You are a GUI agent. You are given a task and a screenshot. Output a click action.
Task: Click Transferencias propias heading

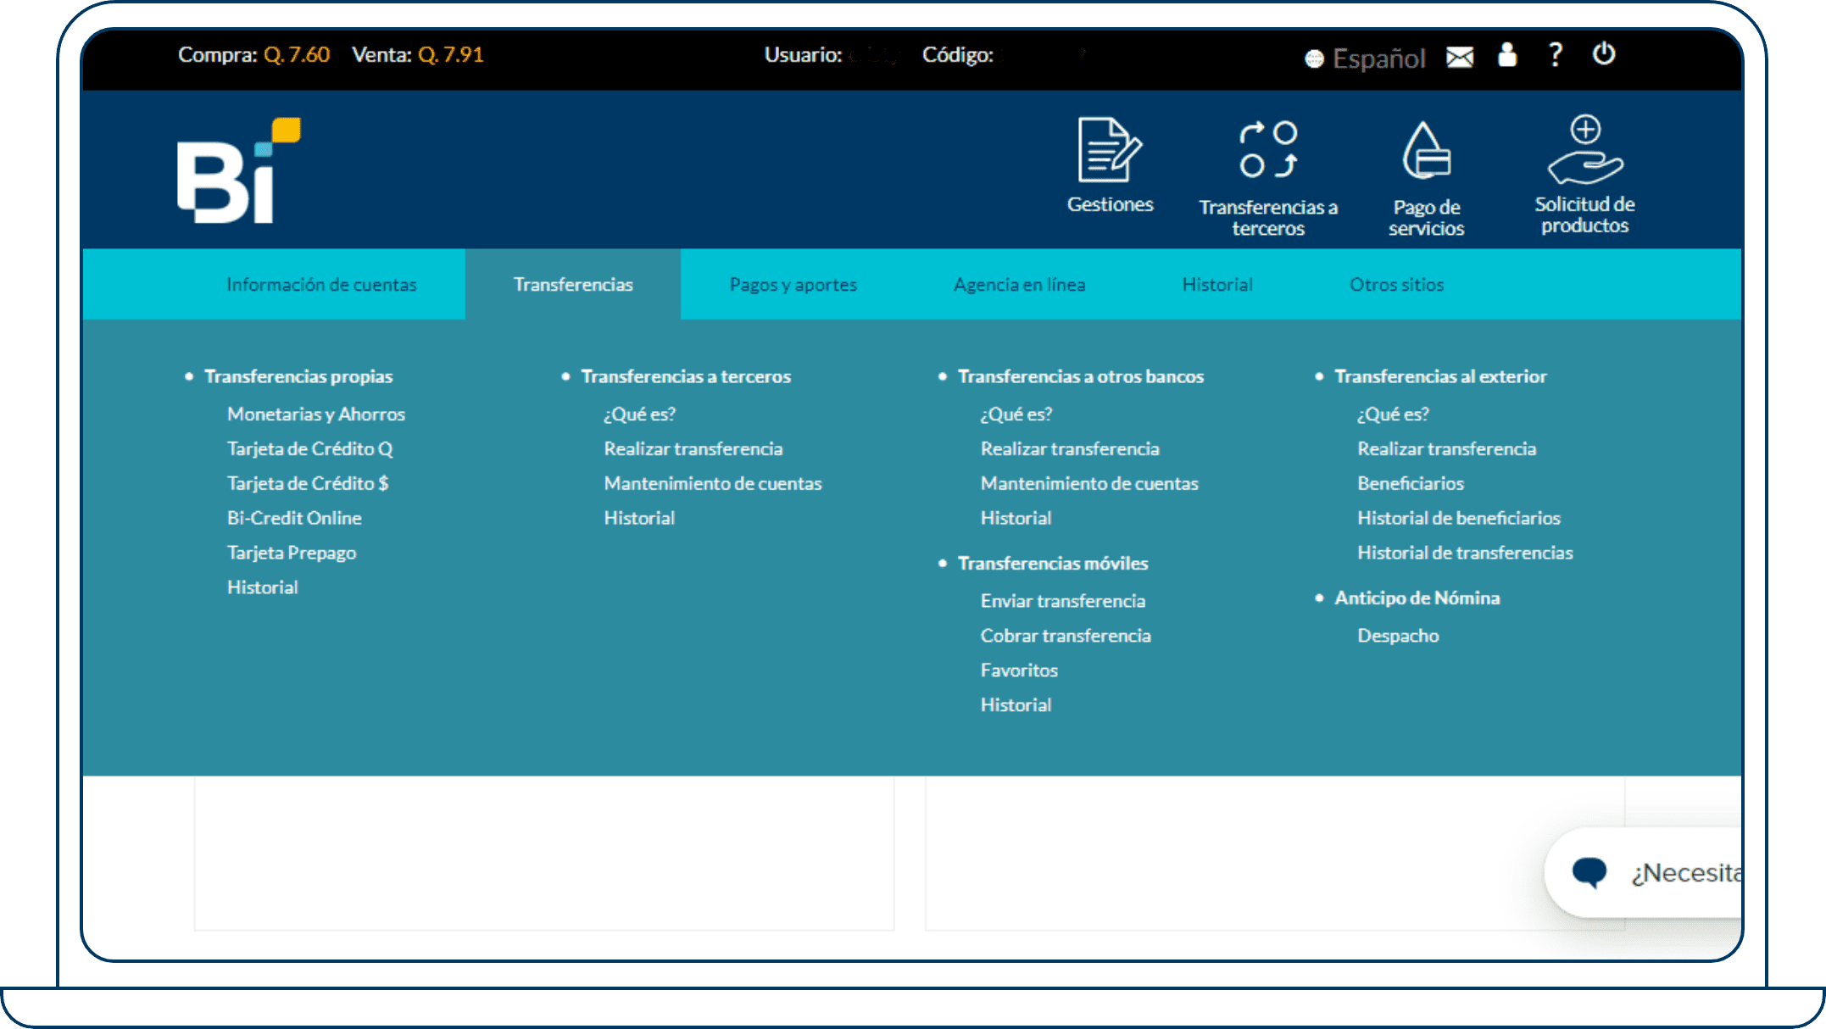(298, 376)
